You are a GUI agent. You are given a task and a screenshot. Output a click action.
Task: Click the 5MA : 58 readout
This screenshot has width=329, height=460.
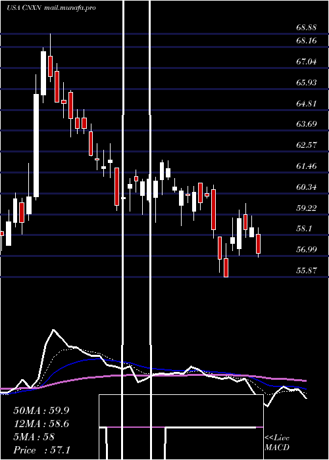pyautogui.click(x=34, y=437)
